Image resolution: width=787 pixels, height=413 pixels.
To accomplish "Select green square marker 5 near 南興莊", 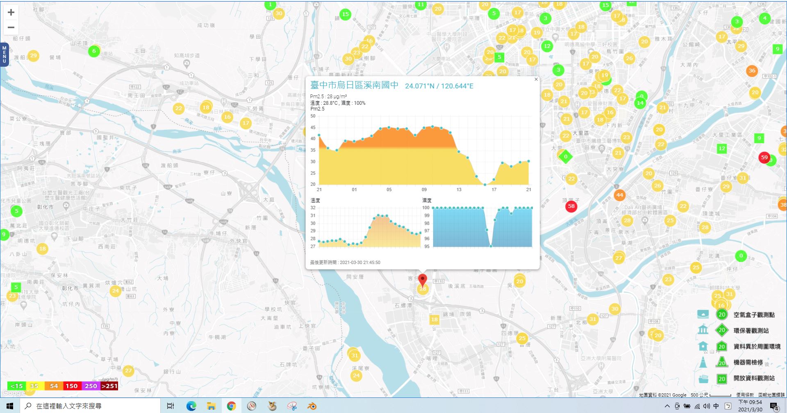I will pos(16,287).
